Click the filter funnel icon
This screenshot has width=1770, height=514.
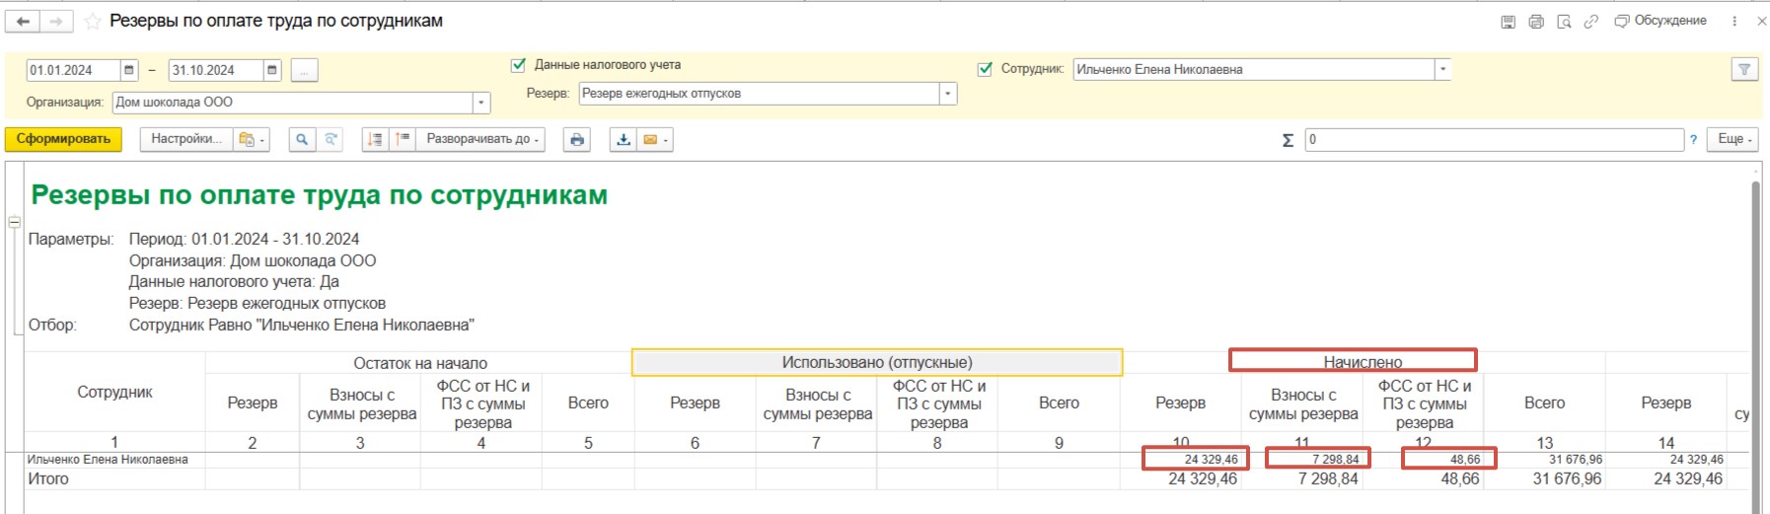click(1744, 69)
